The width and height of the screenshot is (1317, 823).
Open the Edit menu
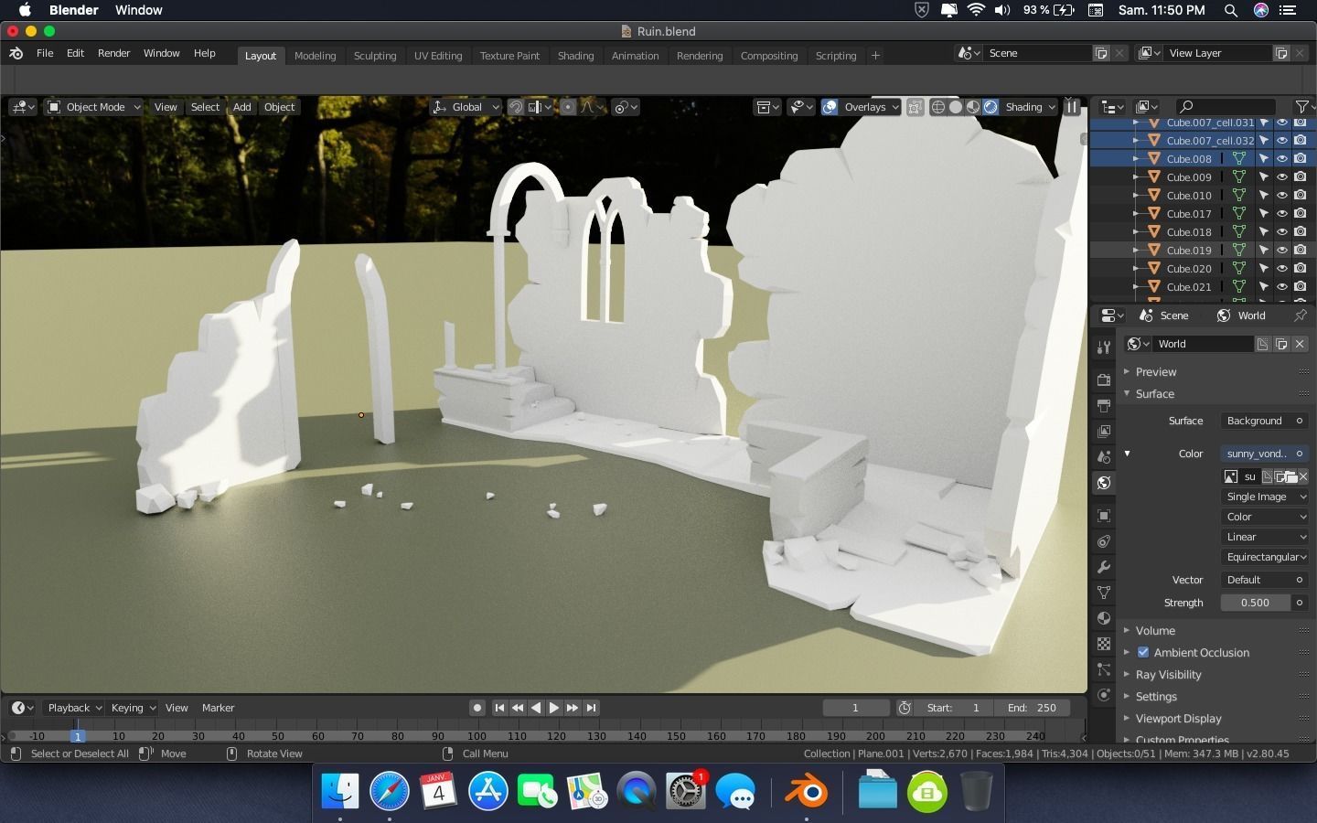75,53
